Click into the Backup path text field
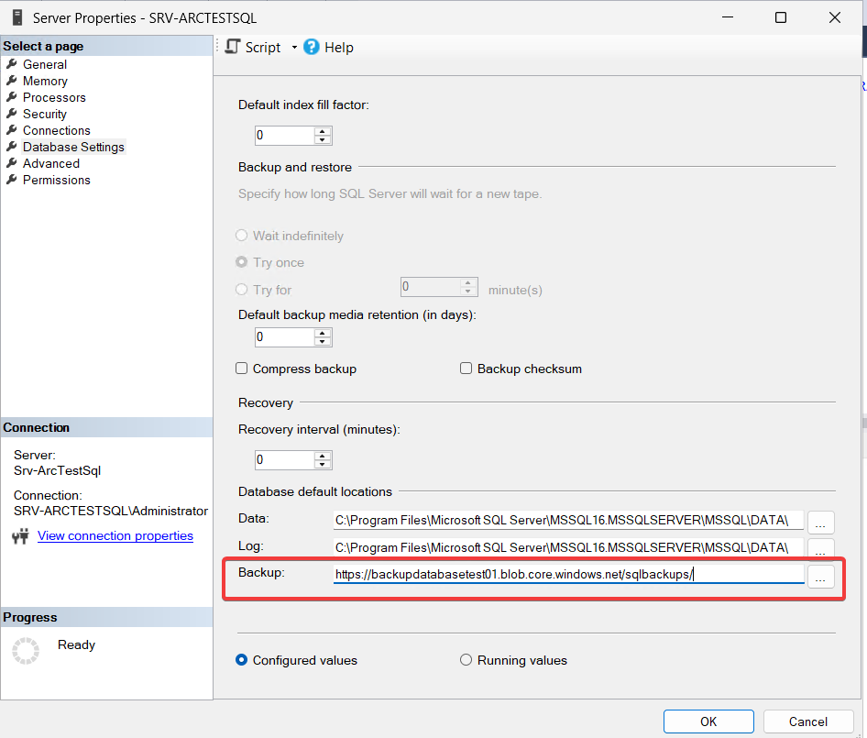The image size is (867, 738). click(568, 575)
